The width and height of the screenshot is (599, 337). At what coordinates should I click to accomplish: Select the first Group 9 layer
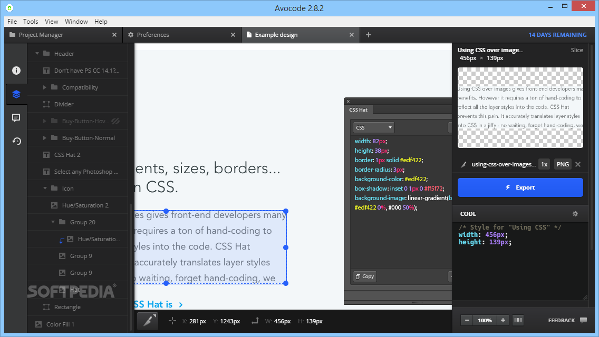78,256
